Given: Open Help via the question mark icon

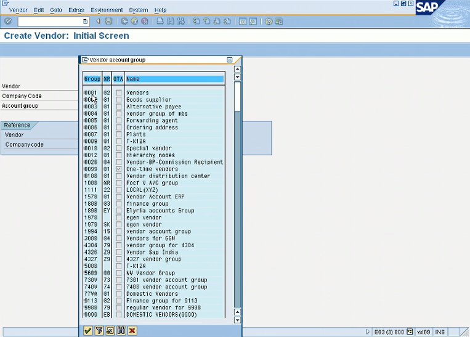Looking at the screenshot, I should coord(269,22).
